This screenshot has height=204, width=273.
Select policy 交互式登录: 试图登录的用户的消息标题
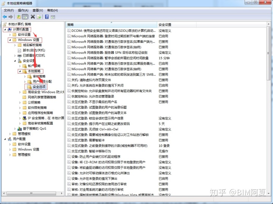pos(99,107)
